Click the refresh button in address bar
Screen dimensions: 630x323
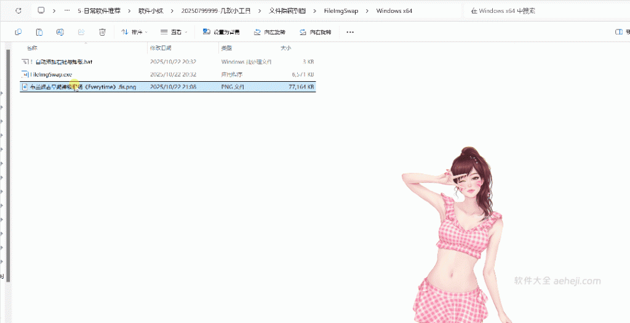tap(18, 11)
